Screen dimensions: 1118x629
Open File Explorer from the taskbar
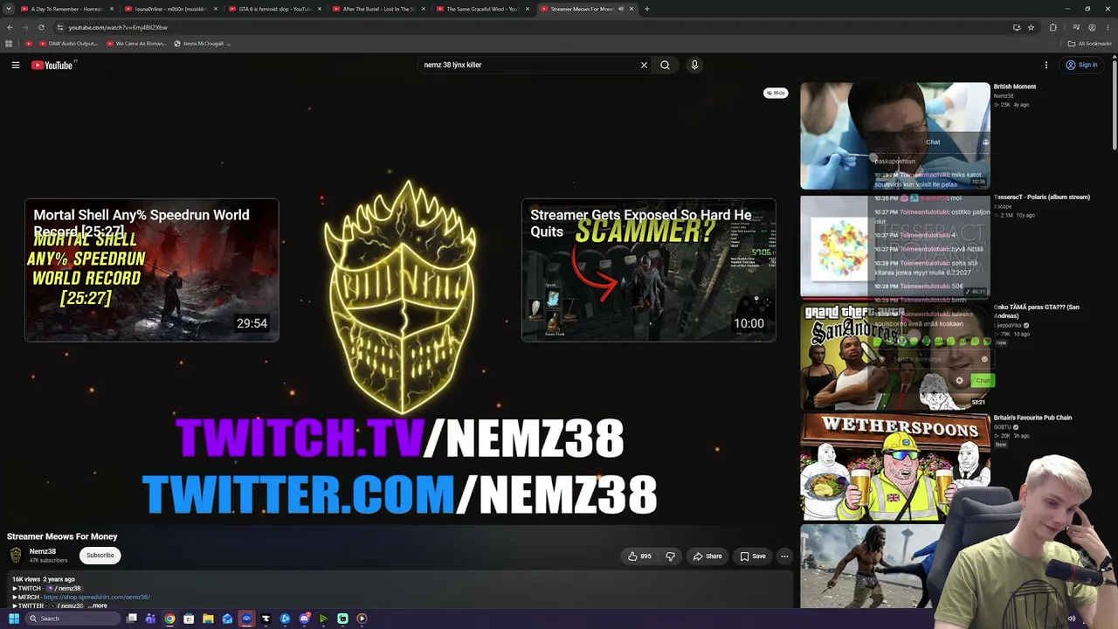pos(208,619)
